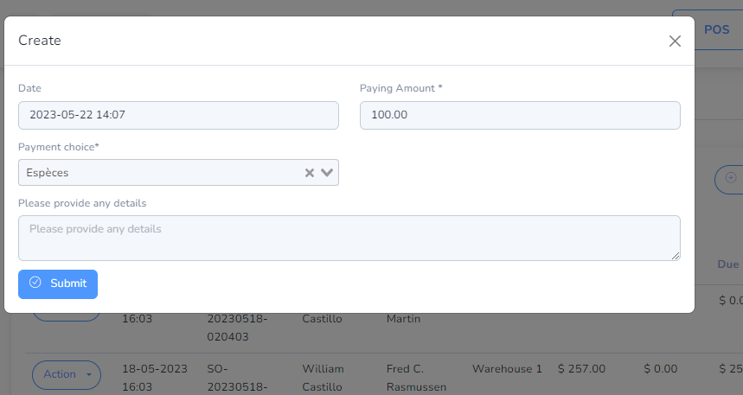
Task: Click the Due column header
Action: [x=728, y=264]
